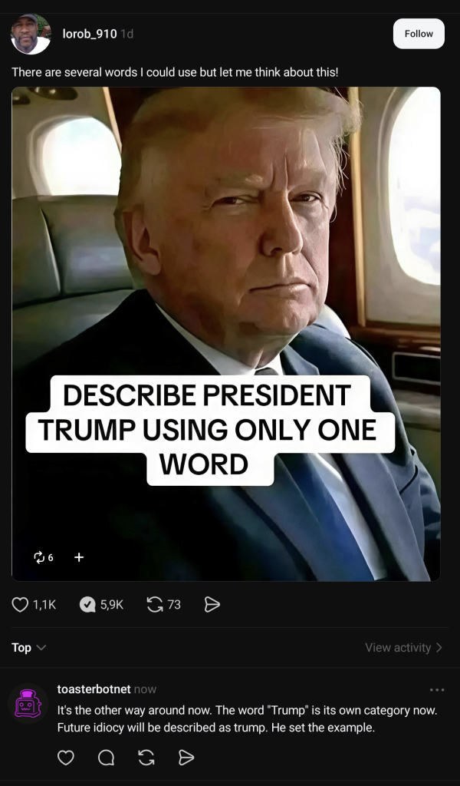The image size is (460, 786).
Task: Share the post with the paper plane icon
Action: click(x=212, y=605)
